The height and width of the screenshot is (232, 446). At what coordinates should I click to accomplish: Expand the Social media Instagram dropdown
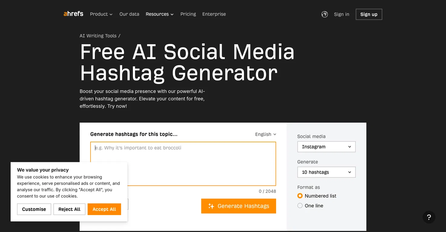click(x=326, y=147)
